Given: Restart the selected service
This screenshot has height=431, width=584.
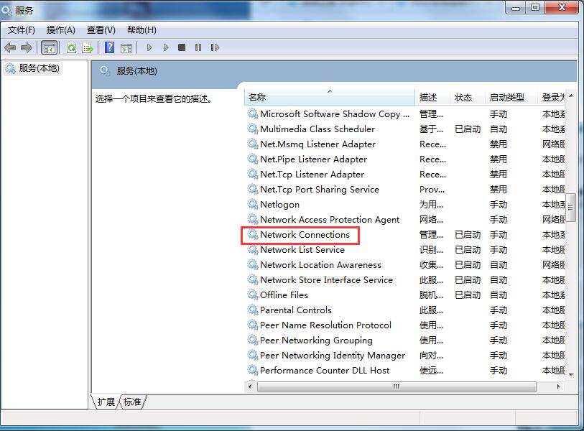Looking at the screenshot, I should pos(214,47).
